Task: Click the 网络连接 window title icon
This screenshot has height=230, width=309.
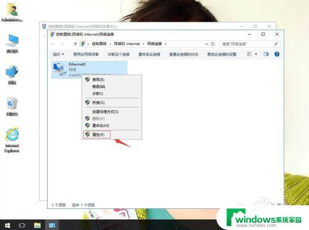Action: click(53, 34)
